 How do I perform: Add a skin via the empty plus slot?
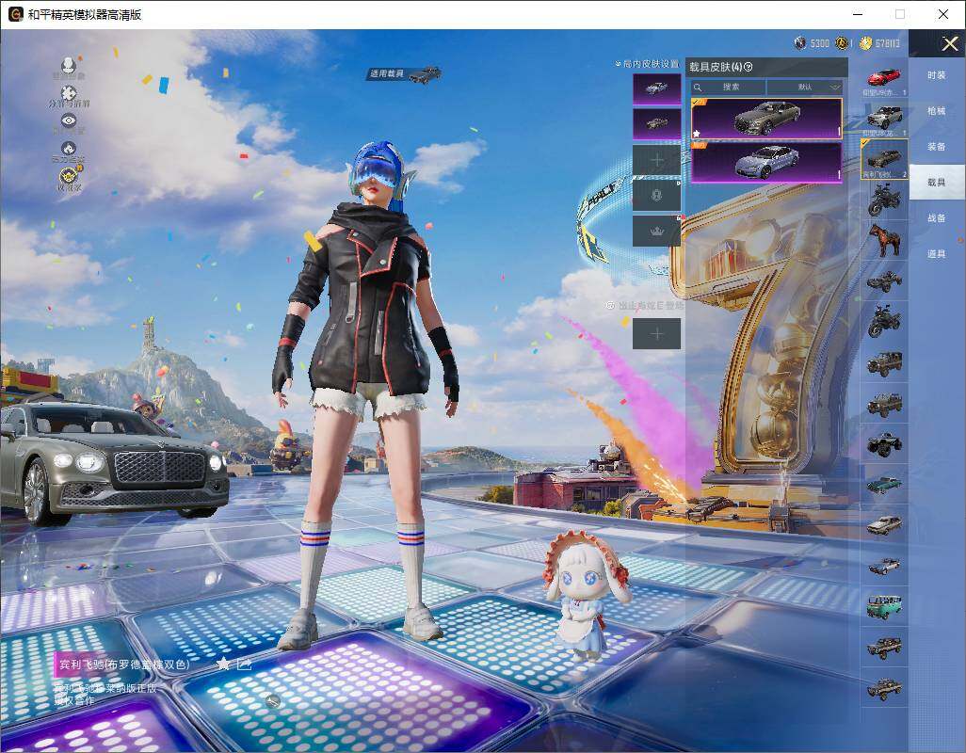click(x=657, y=160)
